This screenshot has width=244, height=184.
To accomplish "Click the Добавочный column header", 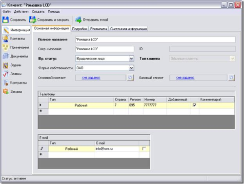I will 178,100.
